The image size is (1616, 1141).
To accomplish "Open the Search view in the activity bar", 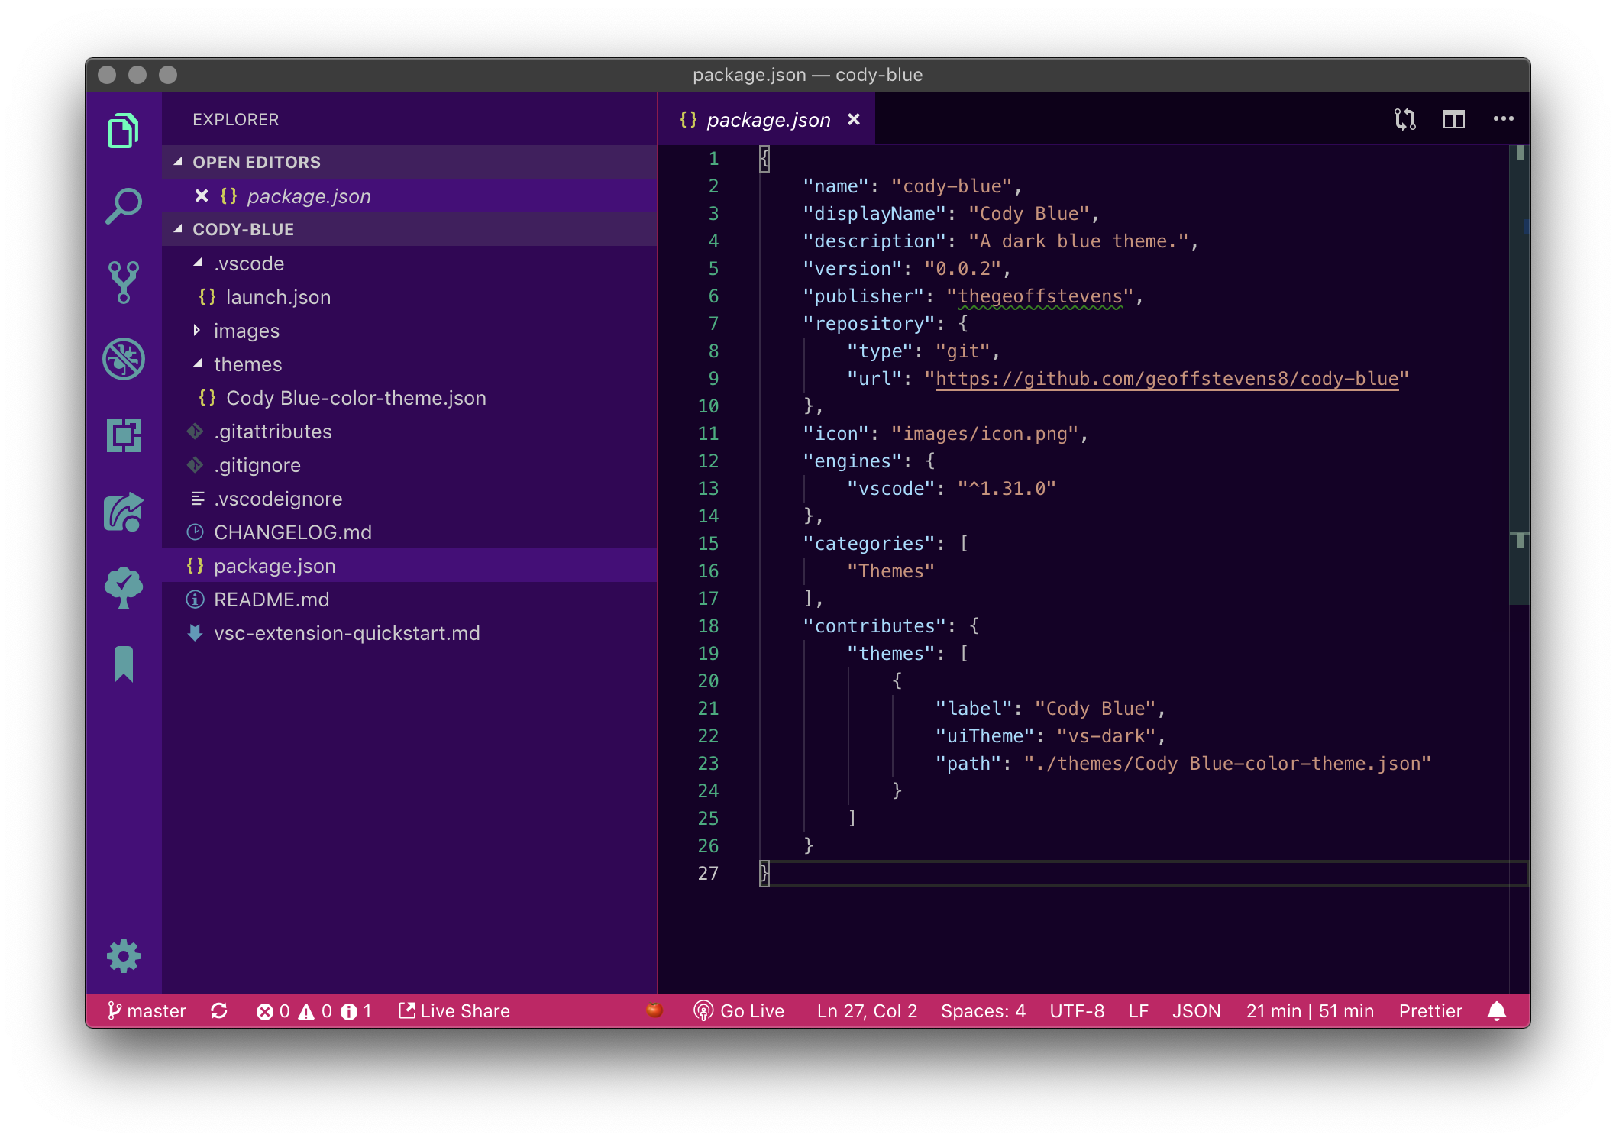I will pos(123,204).
